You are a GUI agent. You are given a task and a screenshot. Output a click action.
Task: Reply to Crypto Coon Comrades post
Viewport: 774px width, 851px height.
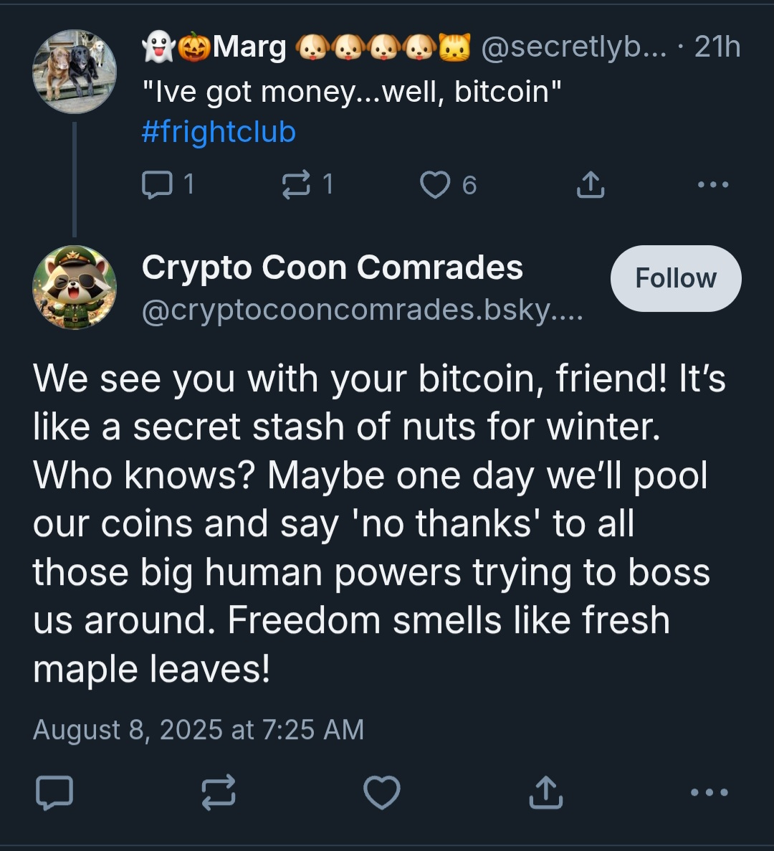click(54, 792)
